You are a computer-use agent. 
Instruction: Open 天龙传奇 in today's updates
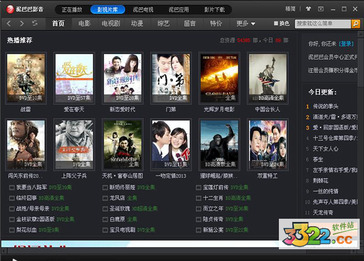click(x=323, y=212)
